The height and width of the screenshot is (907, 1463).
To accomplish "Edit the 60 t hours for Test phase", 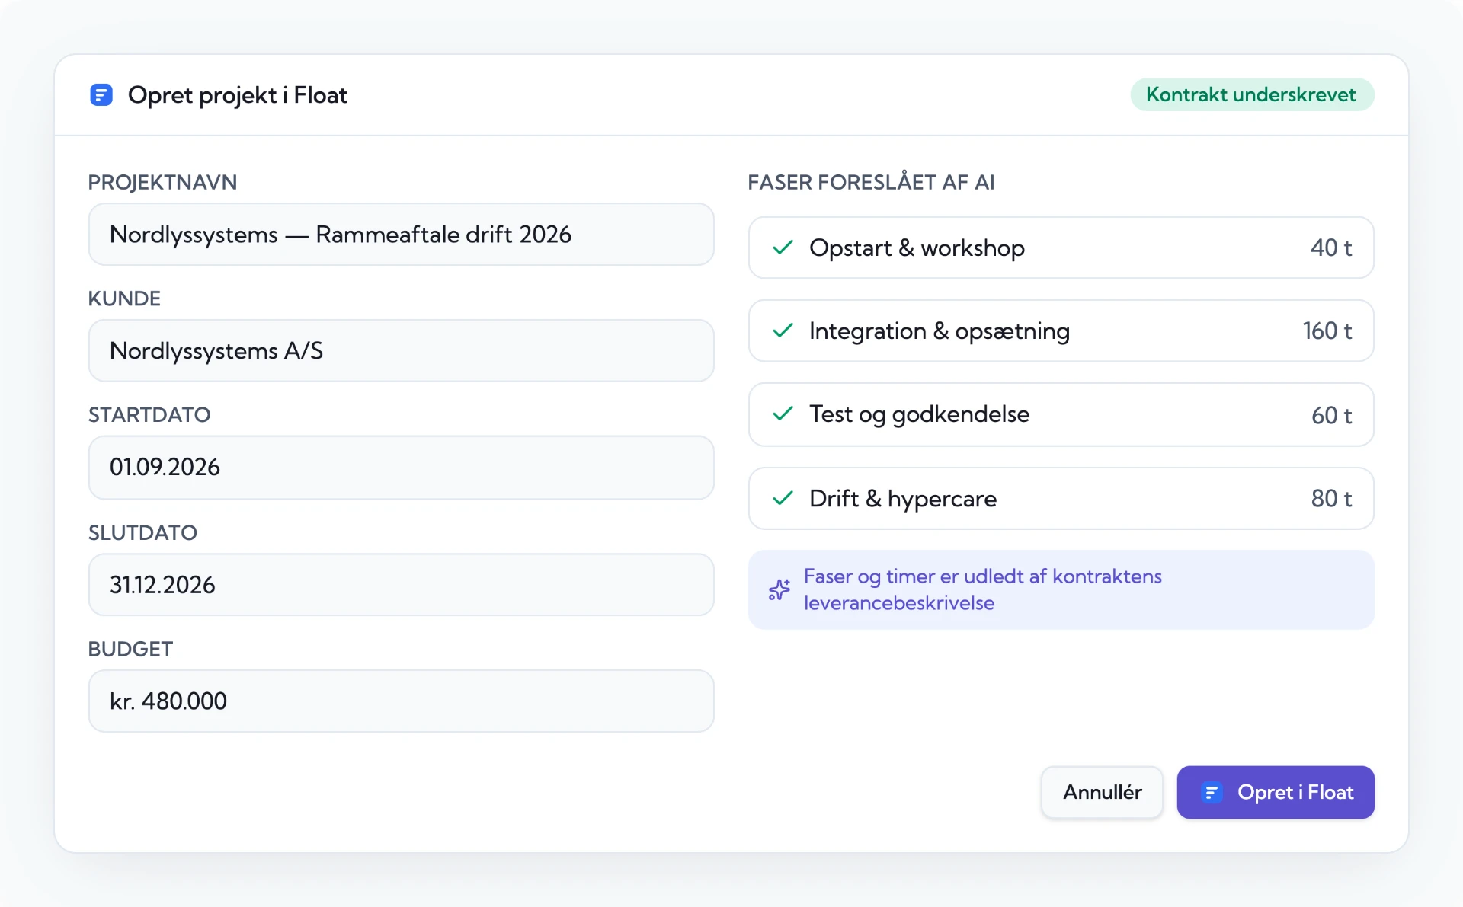I will [1331, 416].
